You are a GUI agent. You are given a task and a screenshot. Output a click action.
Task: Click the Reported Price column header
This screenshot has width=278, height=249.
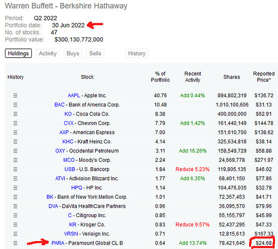point(264,77)
